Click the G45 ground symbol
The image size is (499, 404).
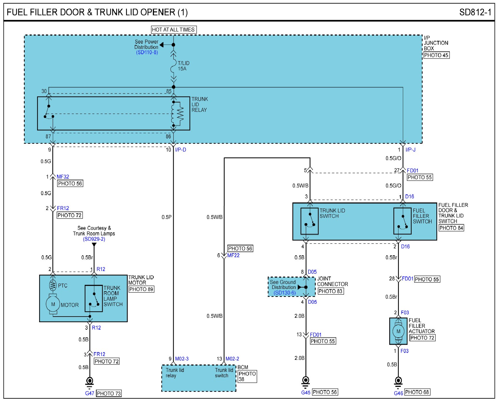pyautogui.click(x=306, y=381)
